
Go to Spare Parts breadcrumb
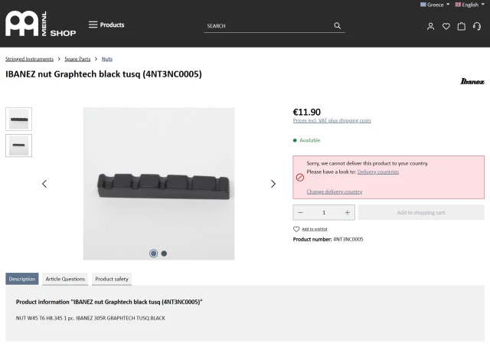pos(77,59)
